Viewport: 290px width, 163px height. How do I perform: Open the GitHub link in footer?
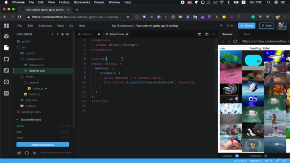pos(27,153)
